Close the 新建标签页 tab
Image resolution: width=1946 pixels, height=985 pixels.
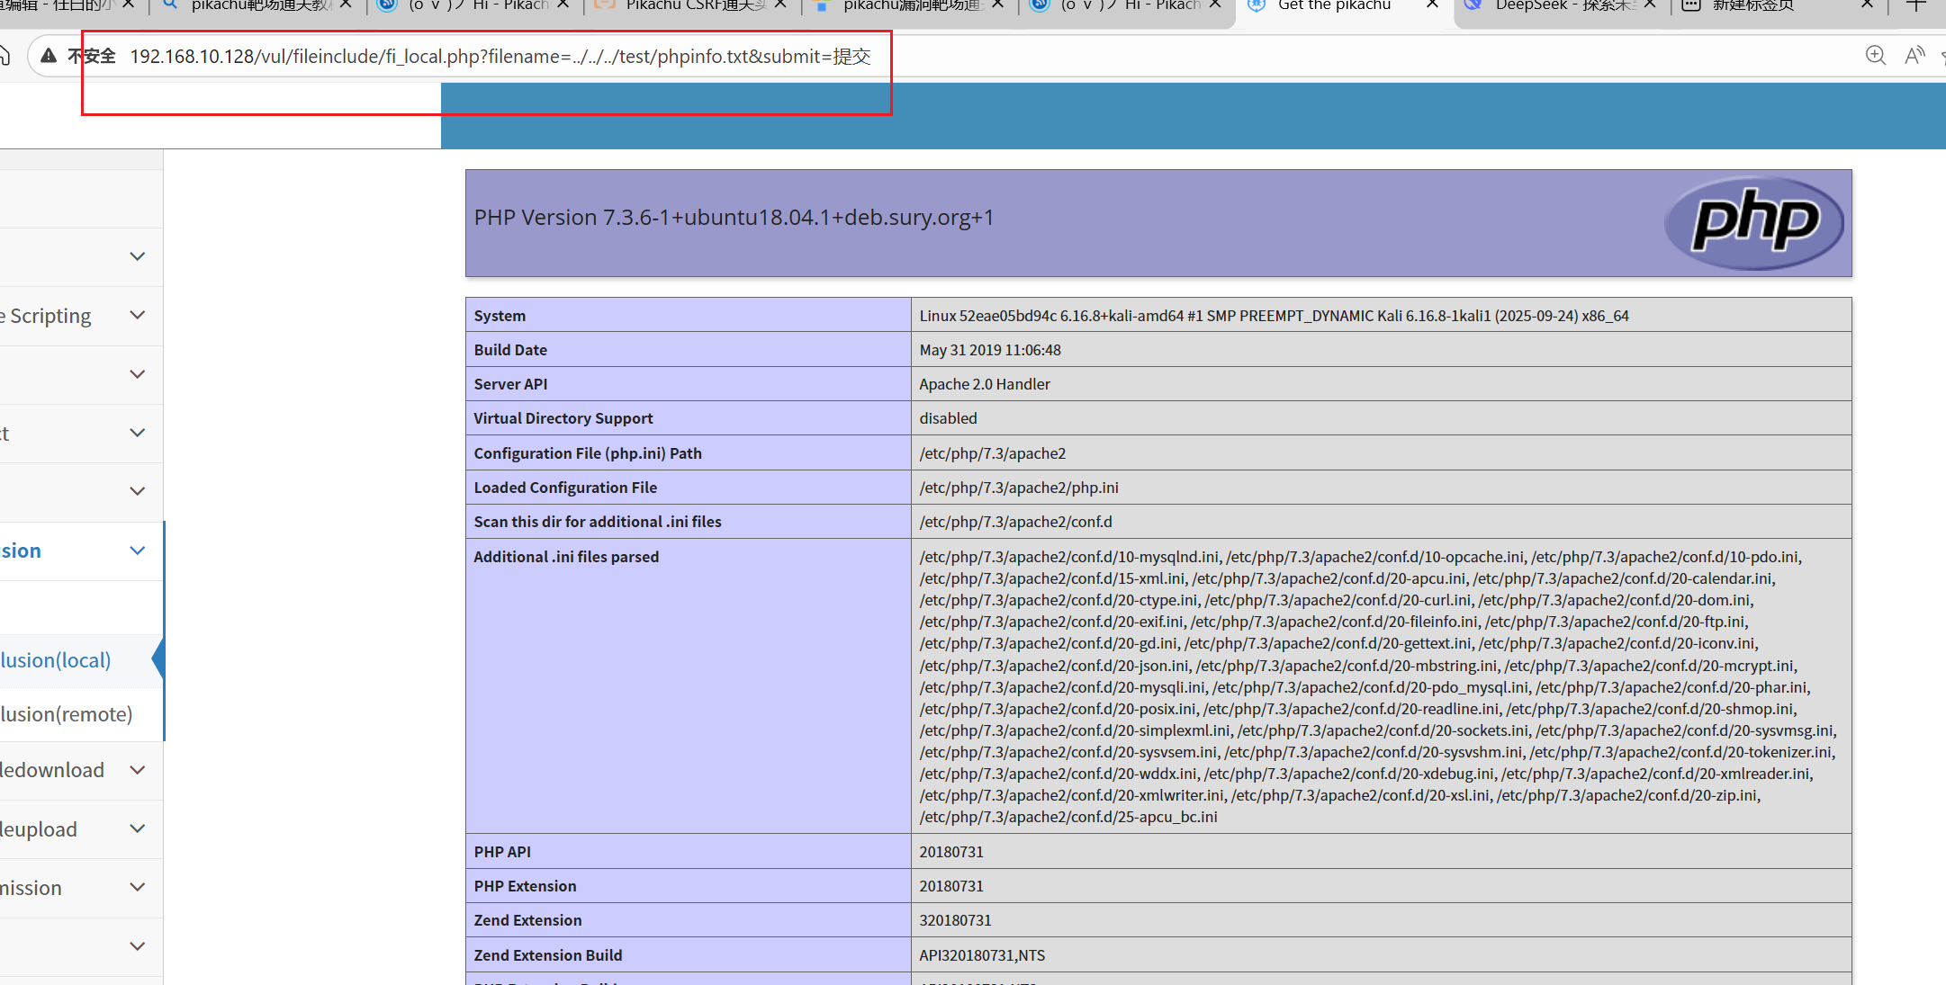(1867, 5)
